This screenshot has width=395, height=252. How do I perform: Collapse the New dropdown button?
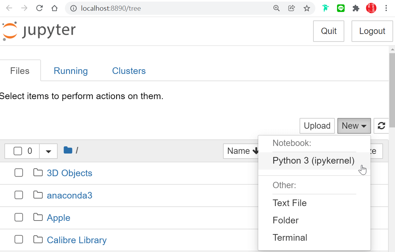coord(354,126)
